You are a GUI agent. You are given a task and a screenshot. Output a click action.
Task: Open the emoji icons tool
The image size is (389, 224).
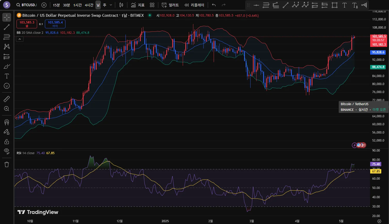coord(7,86)
